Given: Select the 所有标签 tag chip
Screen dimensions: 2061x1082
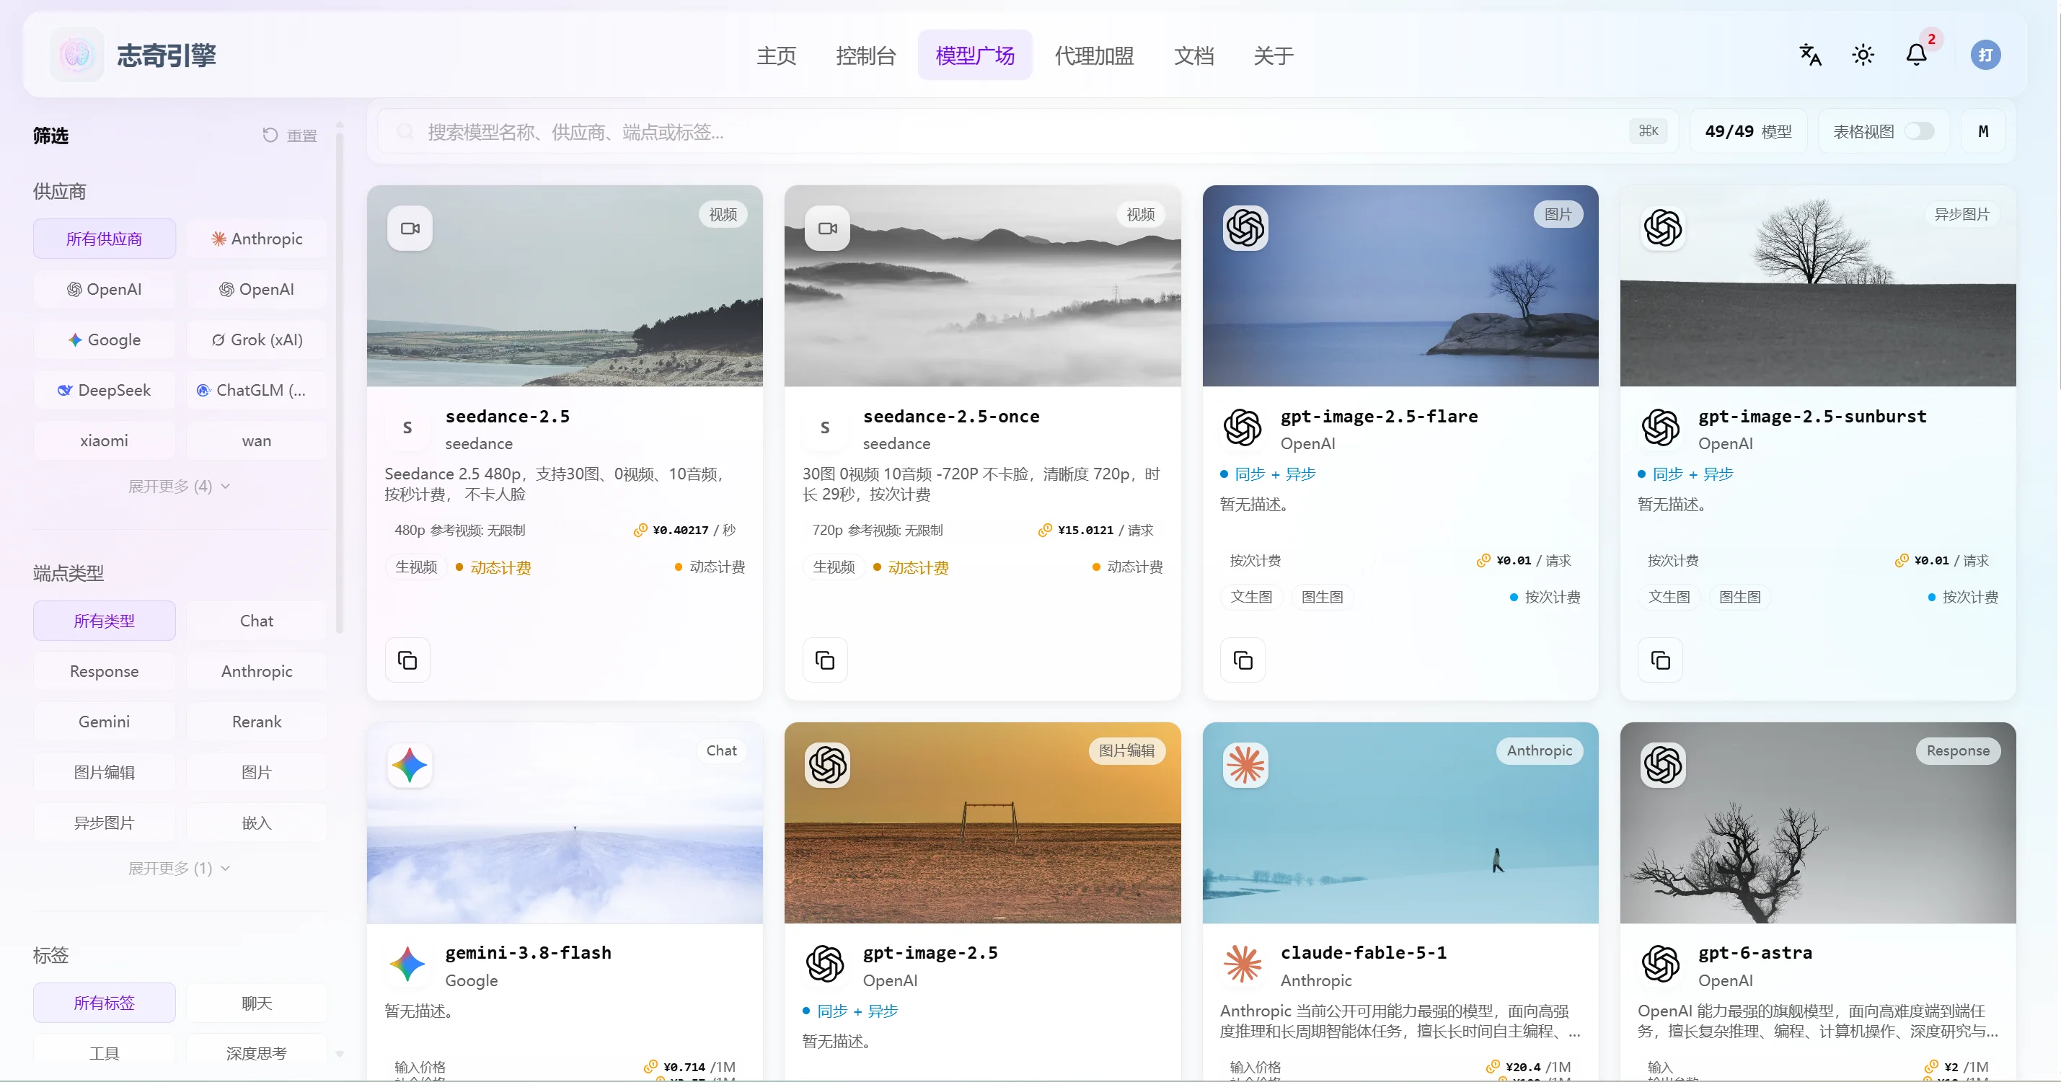Looking at the screenshot, I should (x=104, y=1003).
